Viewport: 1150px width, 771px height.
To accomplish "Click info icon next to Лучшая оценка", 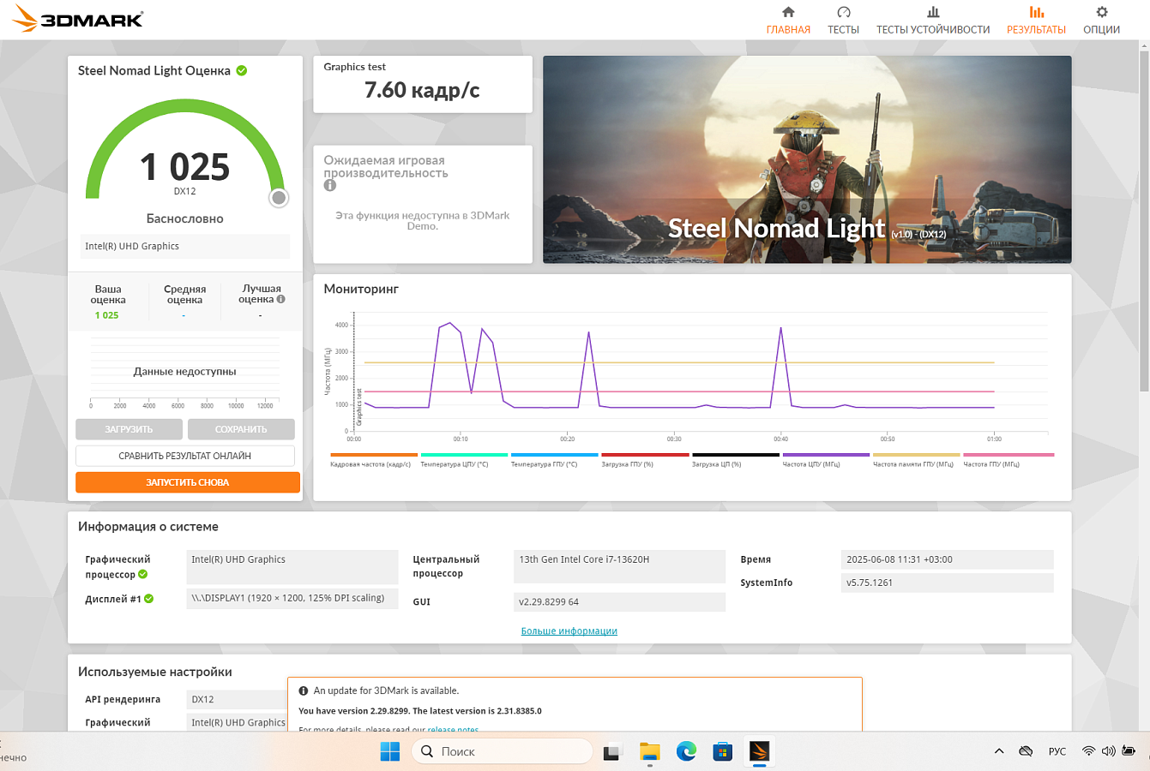I will click(280, 299).
